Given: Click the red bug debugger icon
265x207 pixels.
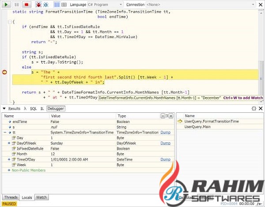Looking at the screenshot, I should [x=38, y=4].
